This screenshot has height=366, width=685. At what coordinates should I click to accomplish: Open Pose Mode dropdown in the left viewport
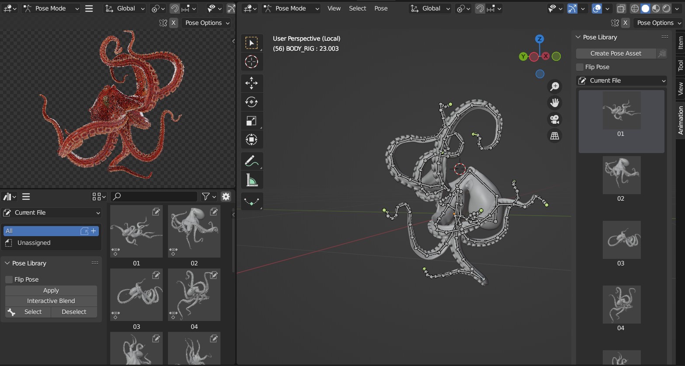(x=51, y=8)
